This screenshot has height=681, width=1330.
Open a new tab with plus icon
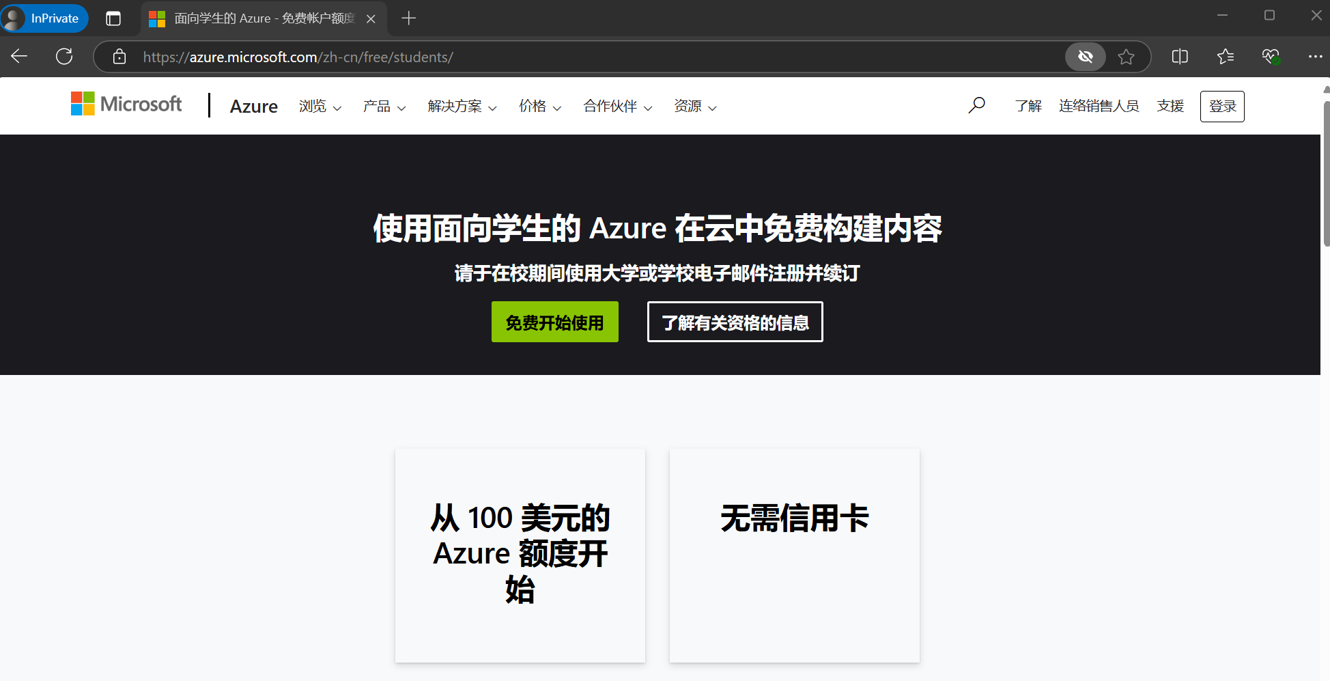[x=408, y=18]
